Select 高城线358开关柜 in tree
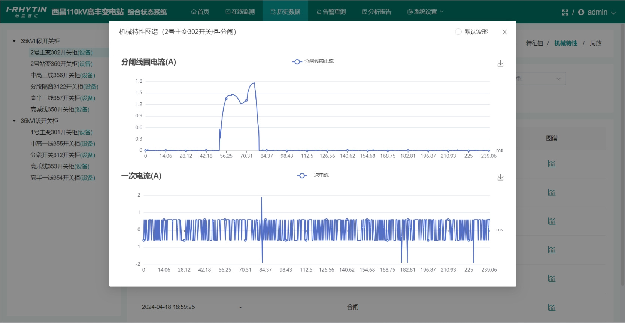 click(60, 109)
